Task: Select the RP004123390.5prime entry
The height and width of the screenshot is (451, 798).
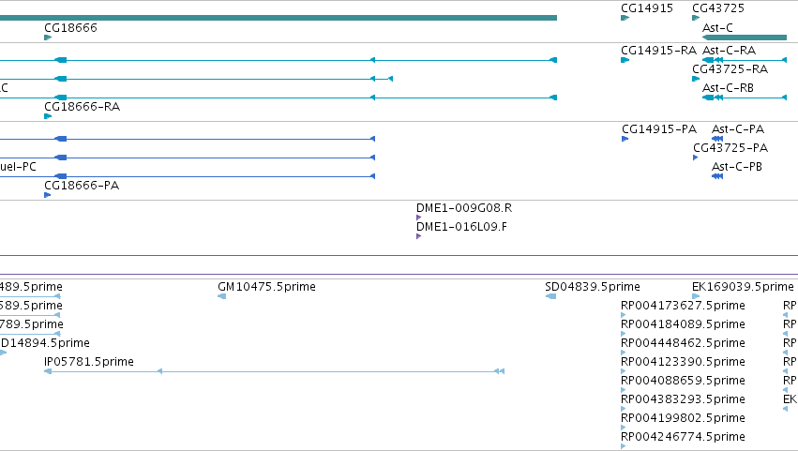Action: coord(683,361)
